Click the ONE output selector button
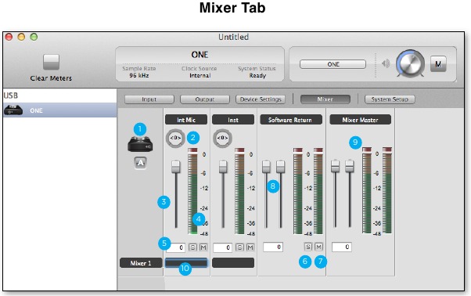Screen dimensions: 471x296 333,64
